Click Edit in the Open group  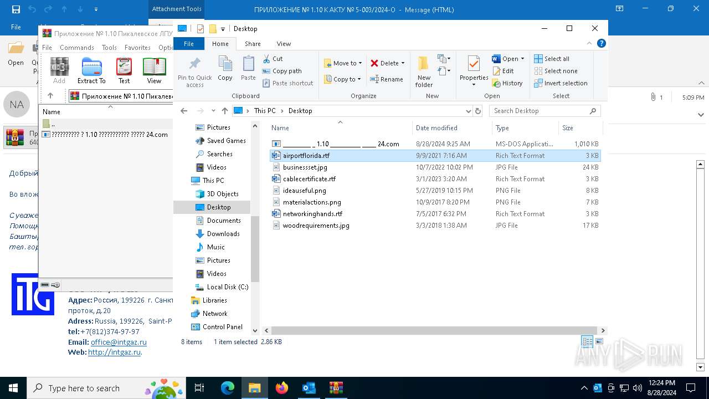(503, 71)
